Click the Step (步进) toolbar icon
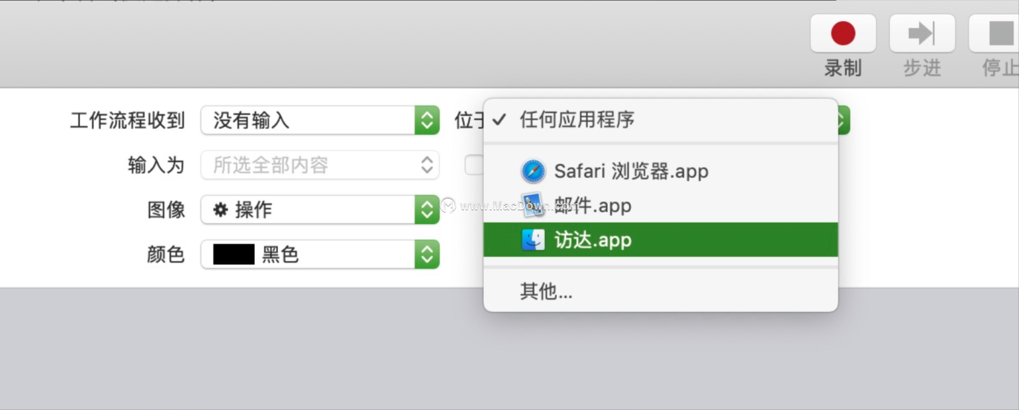The image size is (1019, 410). click(x=922, y=34)
